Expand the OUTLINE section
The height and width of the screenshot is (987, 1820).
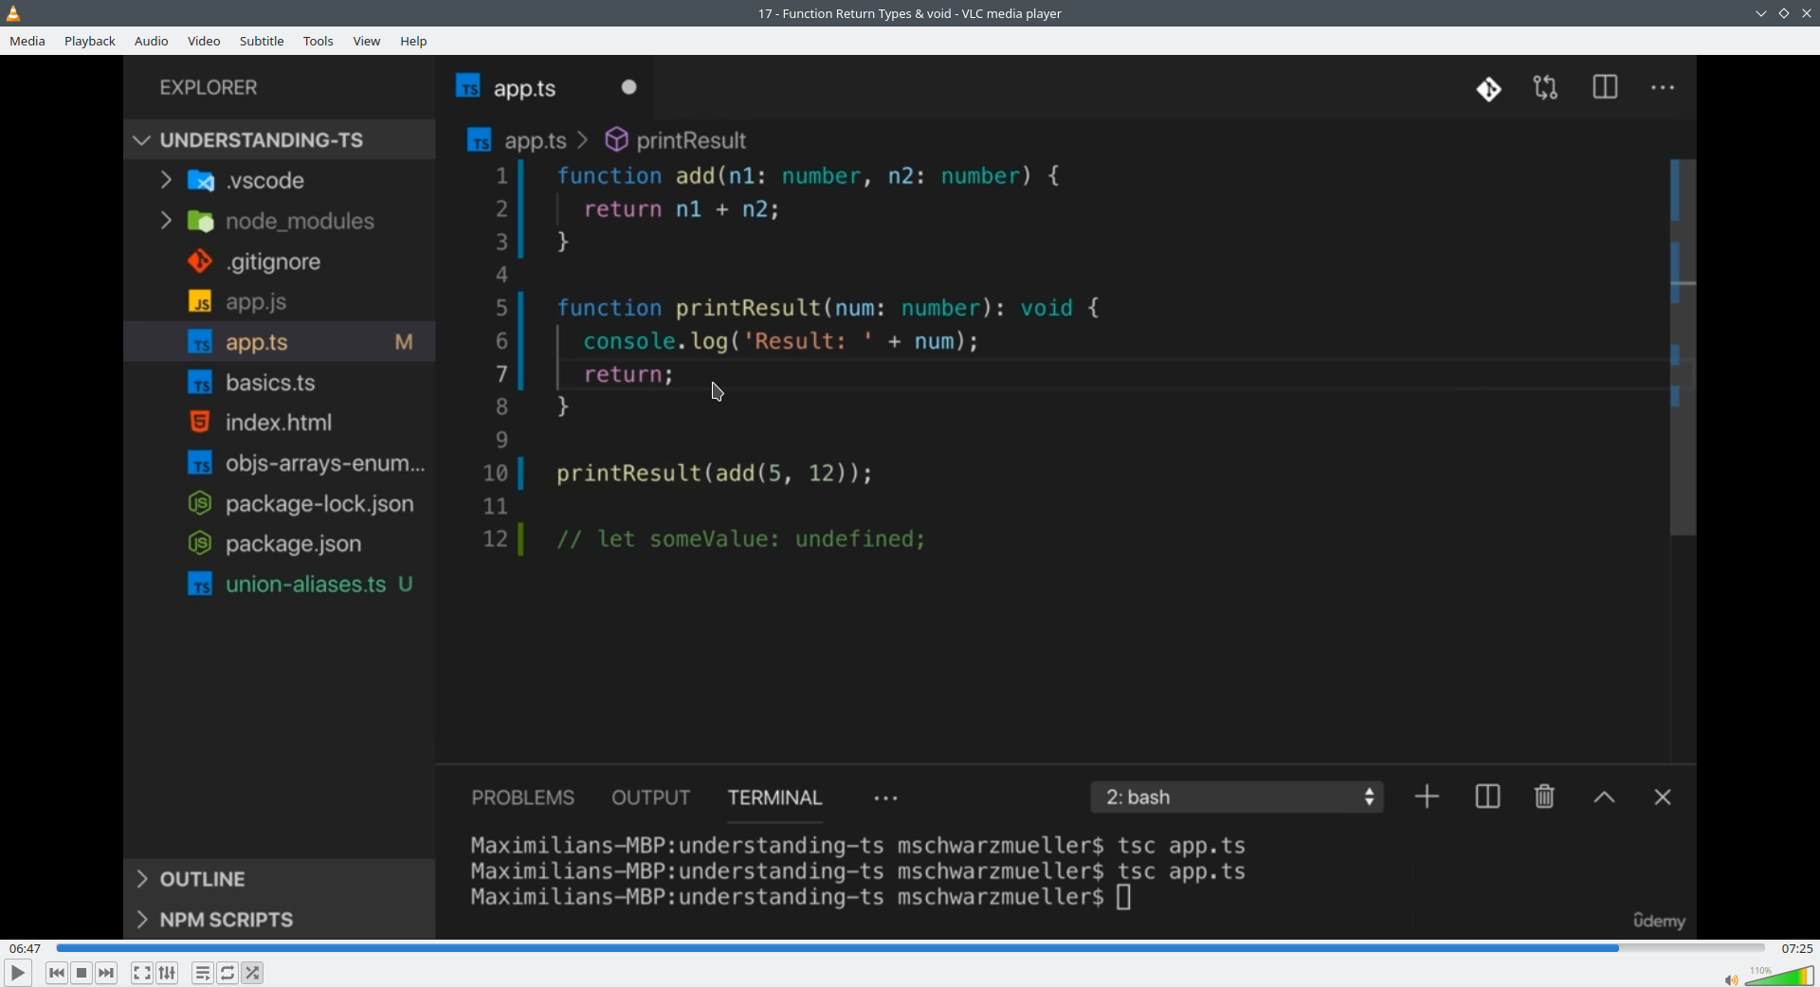point(280,879)
